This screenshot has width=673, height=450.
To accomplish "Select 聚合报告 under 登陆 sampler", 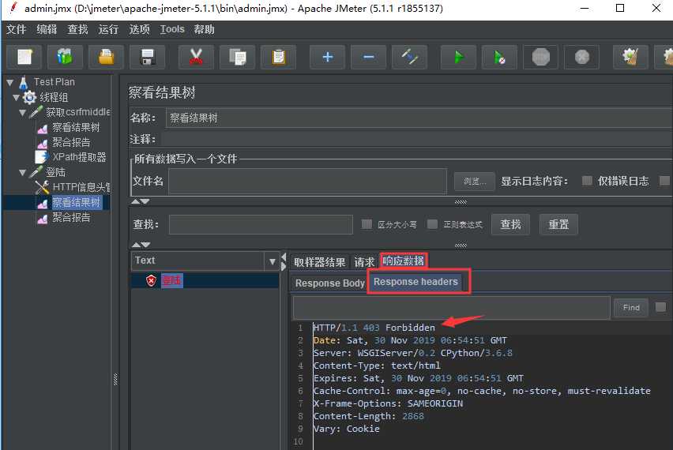I will pyautogui.click(x=71, y=217).
